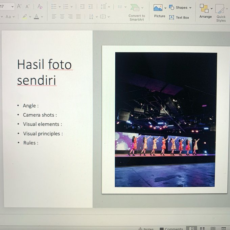Click the Shapes icon
The image size is (230, 230).
point(171,7)
